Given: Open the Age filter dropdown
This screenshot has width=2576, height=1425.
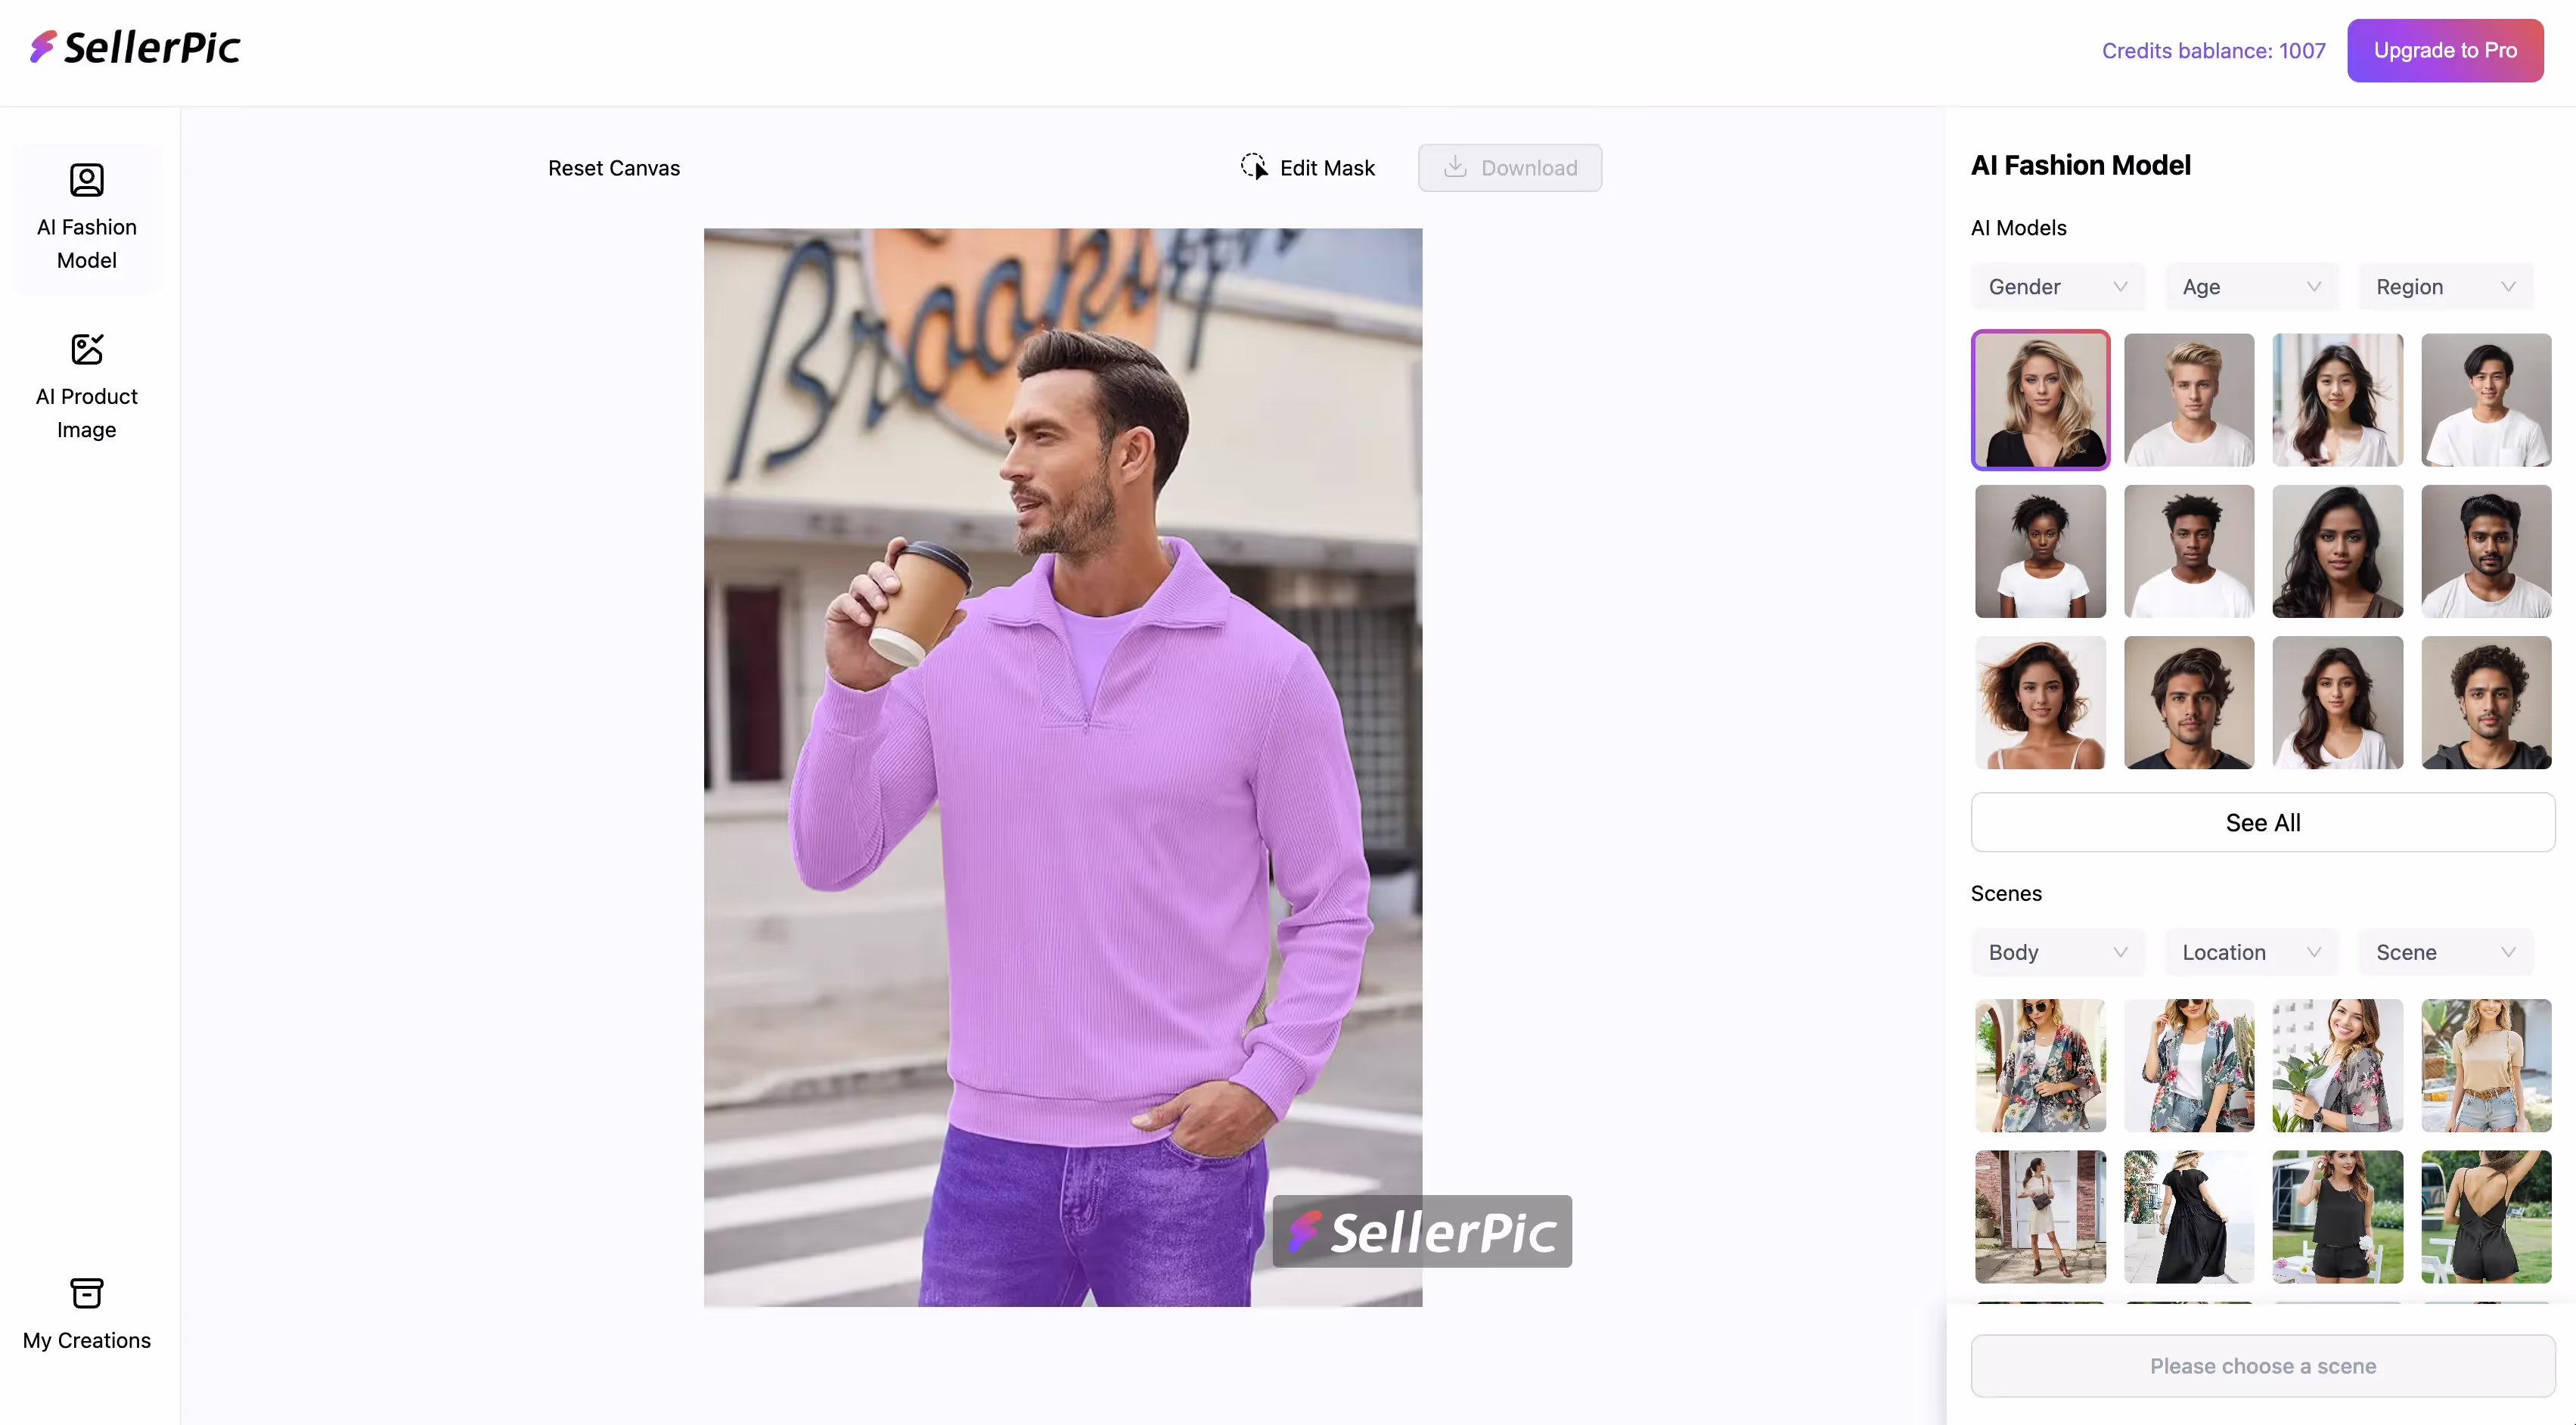Looking at the screenshot, I should [2251, 287].
